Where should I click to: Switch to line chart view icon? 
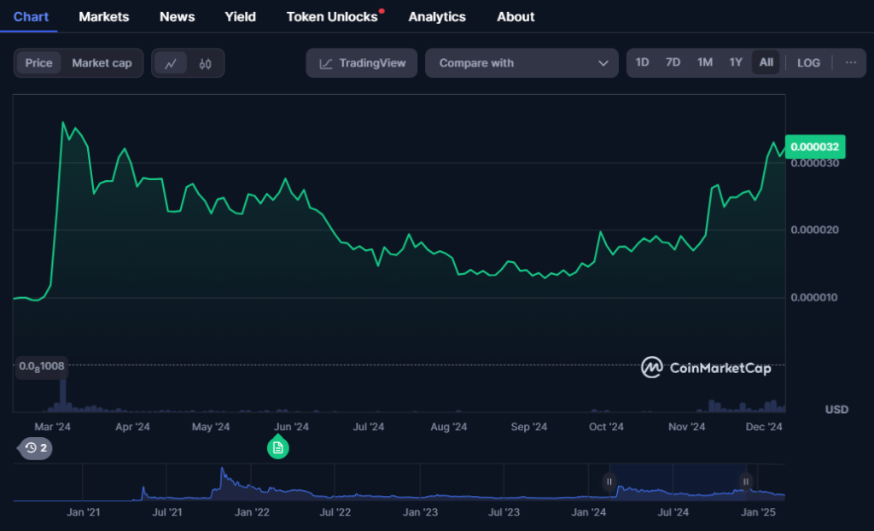pos(171,63)
